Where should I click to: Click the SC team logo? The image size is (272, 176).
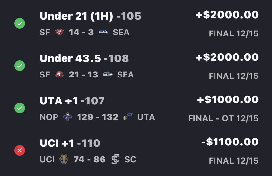pos(115,160)
